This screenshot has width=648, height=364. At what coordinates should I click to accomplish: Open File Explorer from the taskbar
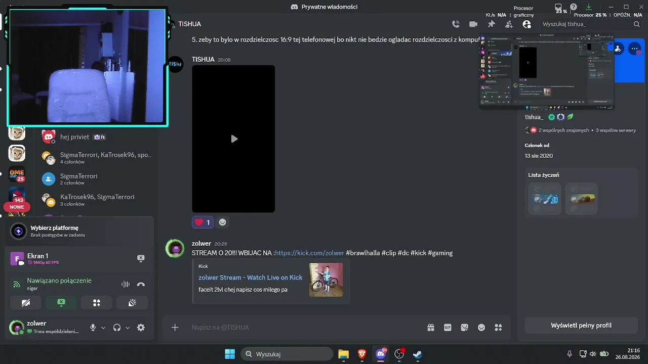[x=344, y=354]
